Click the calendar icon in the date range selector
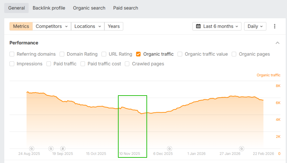The image size is (287, 163). point(199,26)
